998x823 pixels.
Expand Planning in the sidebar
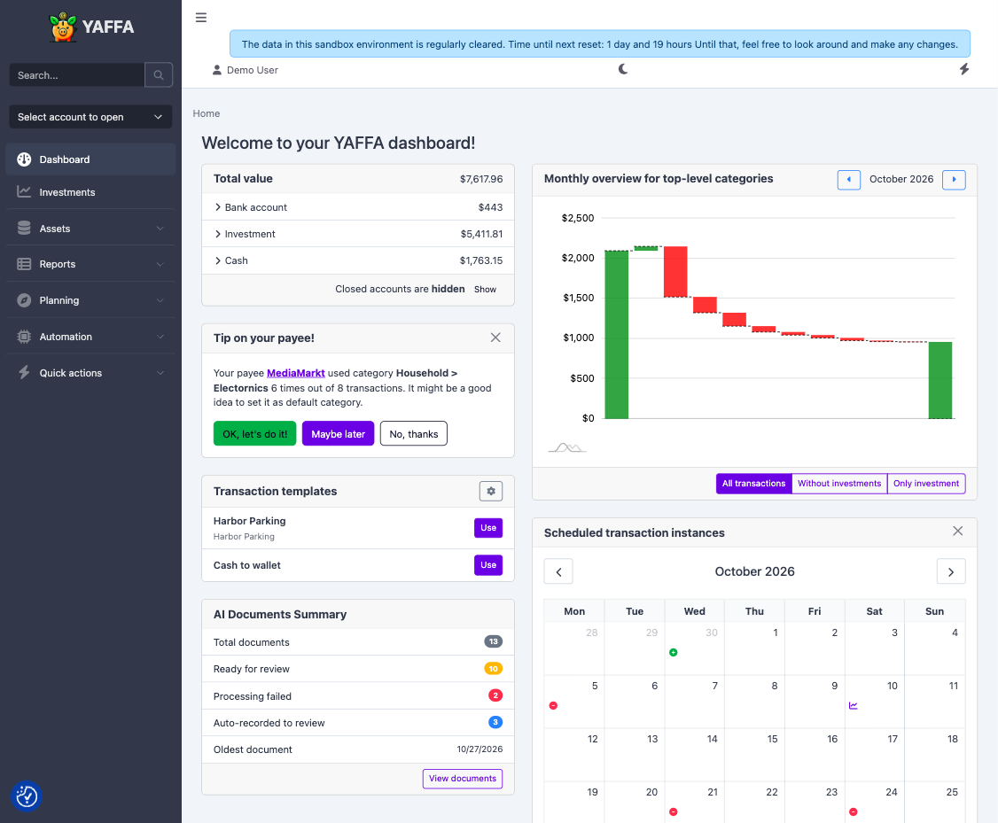click(x=90, y=300)
